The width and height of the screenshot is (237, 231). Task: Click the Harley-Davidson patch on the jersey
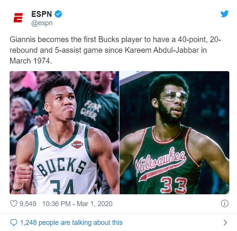click(77, 145)
